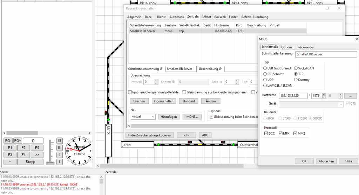Viewport: 359px width, 195px height.
Task: Click Abbrechen in the MBUS dialog
Action: tap(326, 161)
